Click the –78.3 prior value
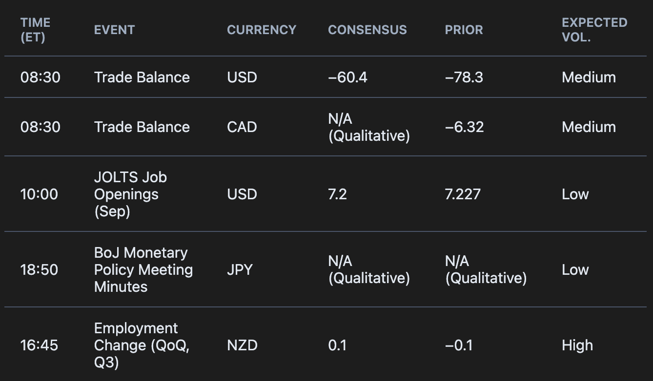The width and height of the screenshot is (653, 381). point(464,77)
